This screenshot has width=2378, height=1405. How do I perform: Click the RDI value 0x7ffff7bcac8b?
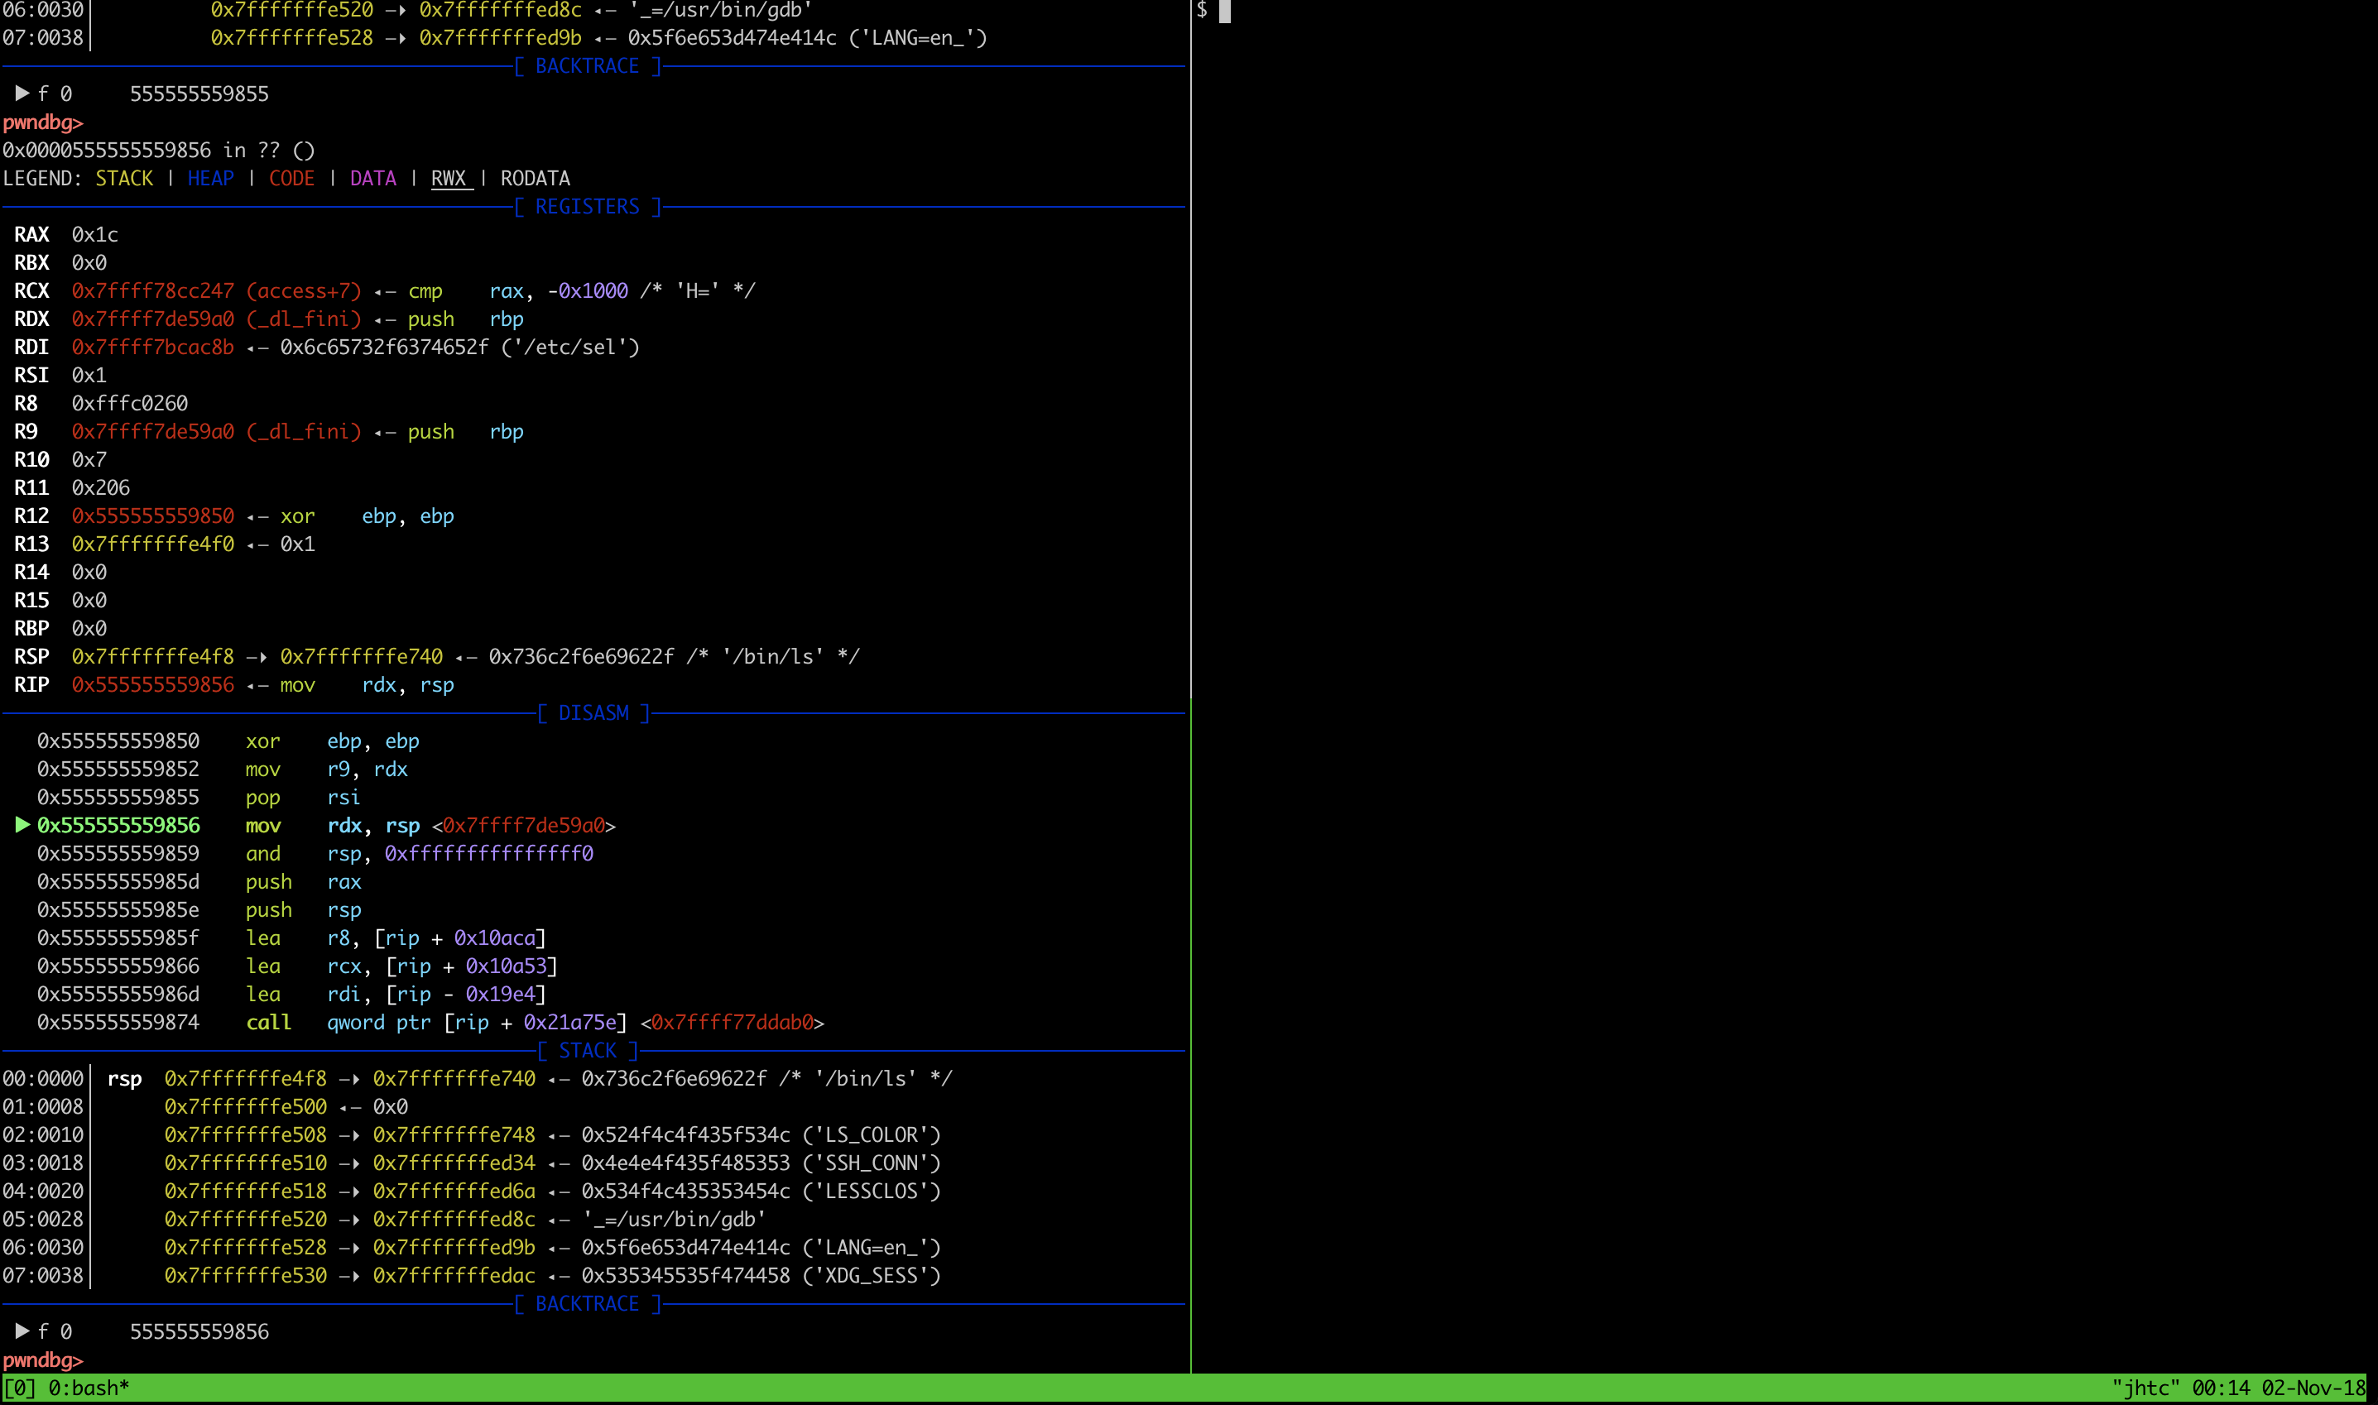pyautogui.click(x=152, y=347)
